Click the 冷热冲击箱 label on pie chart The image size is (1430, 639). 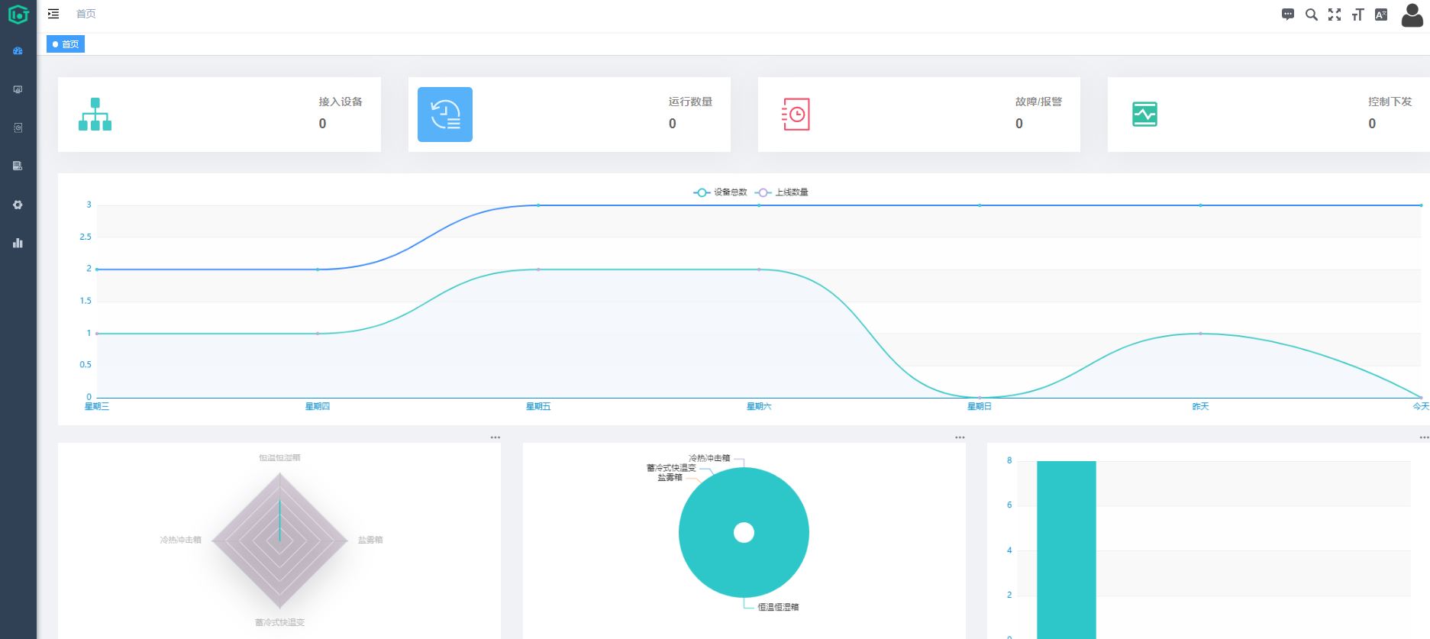[709, 458]
